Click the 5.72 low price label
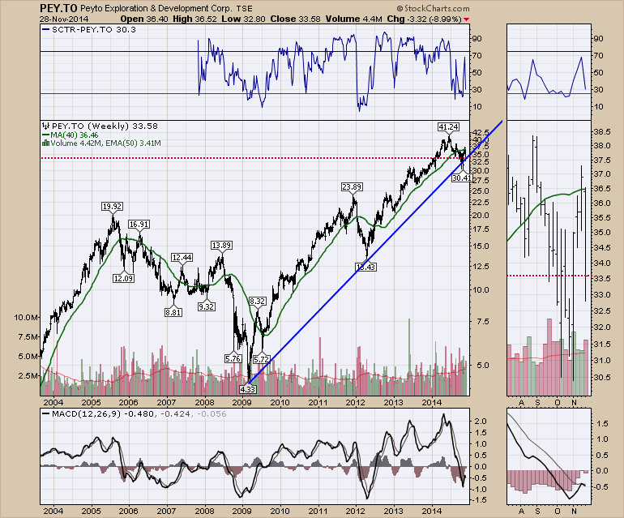Viewport: 624px width, 518px height. [x=262, y=359]
